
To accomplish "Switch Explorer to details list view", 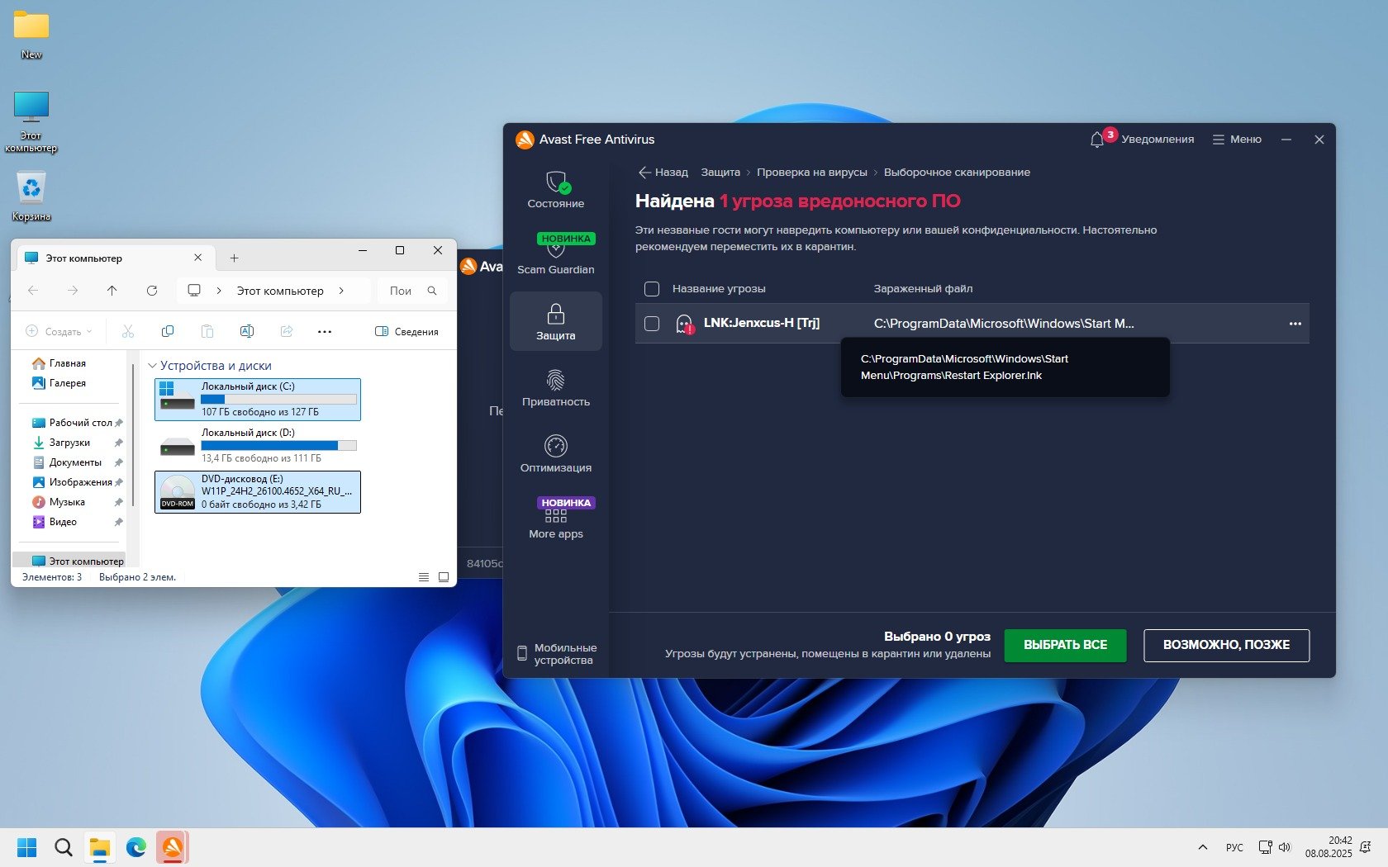I will 424,577.
